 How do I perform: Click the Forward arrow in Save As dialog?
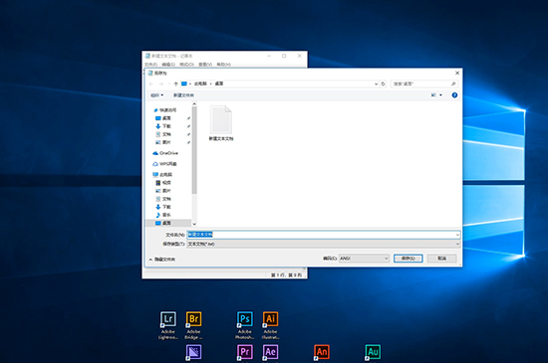[161, 84]
